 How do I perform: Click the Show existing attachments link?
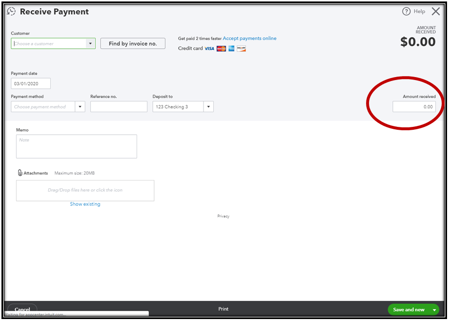tap(85, 204)
